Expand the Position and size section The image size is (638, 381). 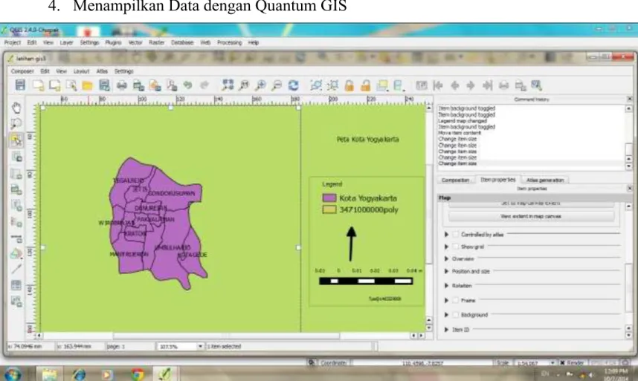[446, 271]
